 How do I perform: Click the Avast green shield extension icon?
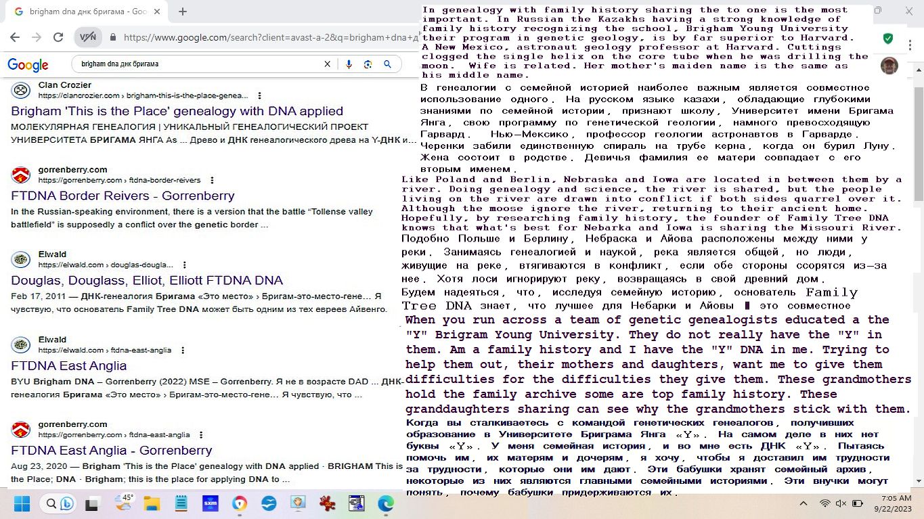click(887, 39)
